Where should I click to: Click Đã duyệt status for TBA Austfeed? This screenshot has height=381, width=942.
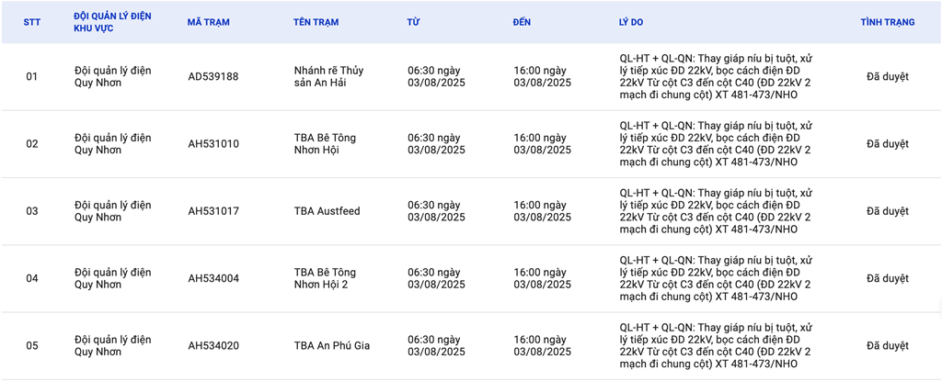pyautogui.click(x=887, y=211)
